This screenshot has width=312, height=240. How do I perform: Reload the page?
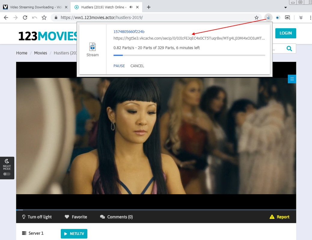pyautogui.click(x=25, y=17)
